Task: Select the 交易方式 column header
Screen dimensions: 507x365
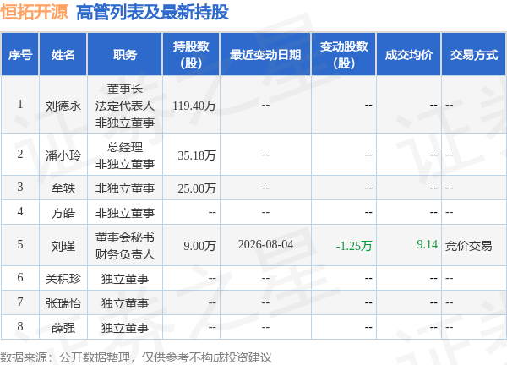Action: (474, 55)
